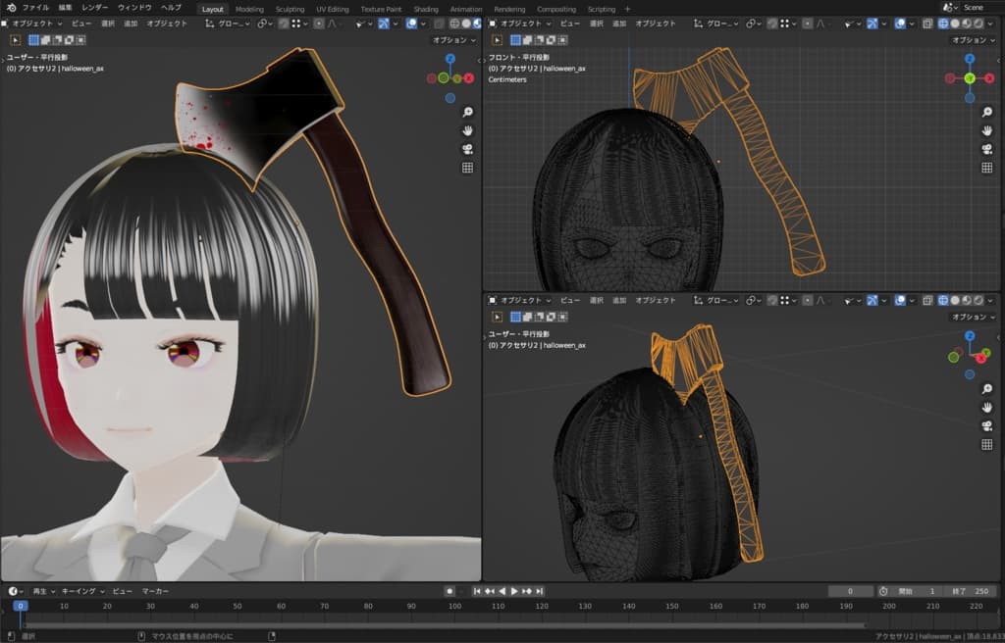Screen dimensions: 1005x643
Task: Click the Blender logo icon
Action: click(x=11, y=8)
